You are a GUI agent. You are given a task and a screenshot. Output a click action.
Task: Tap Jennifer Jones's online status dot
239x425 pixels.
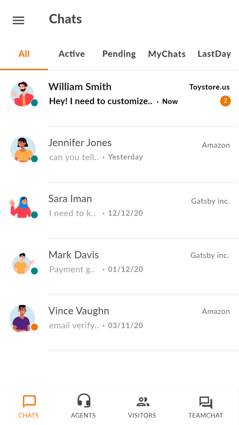click(34, 159)
